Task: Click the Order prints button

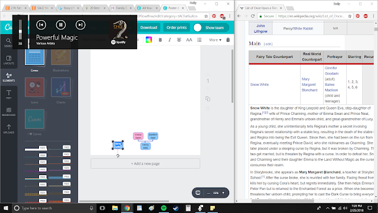Action: point(177,28)
